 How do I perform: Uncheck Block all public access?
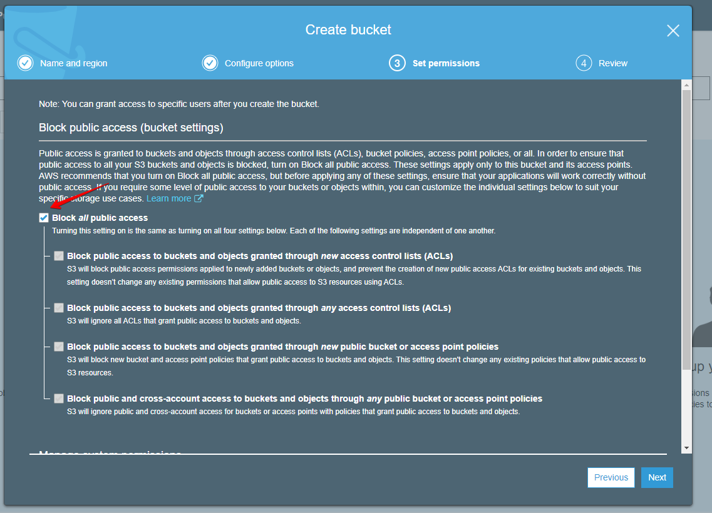tap(44, 218)
